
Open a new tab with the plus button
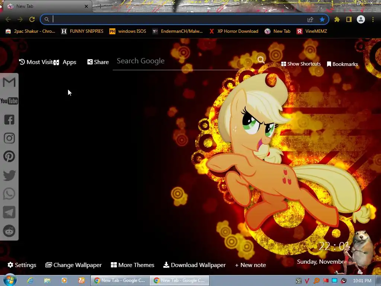coord(100,6)
